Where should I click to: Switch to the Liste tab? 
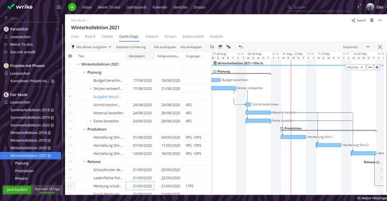(75, 36)
